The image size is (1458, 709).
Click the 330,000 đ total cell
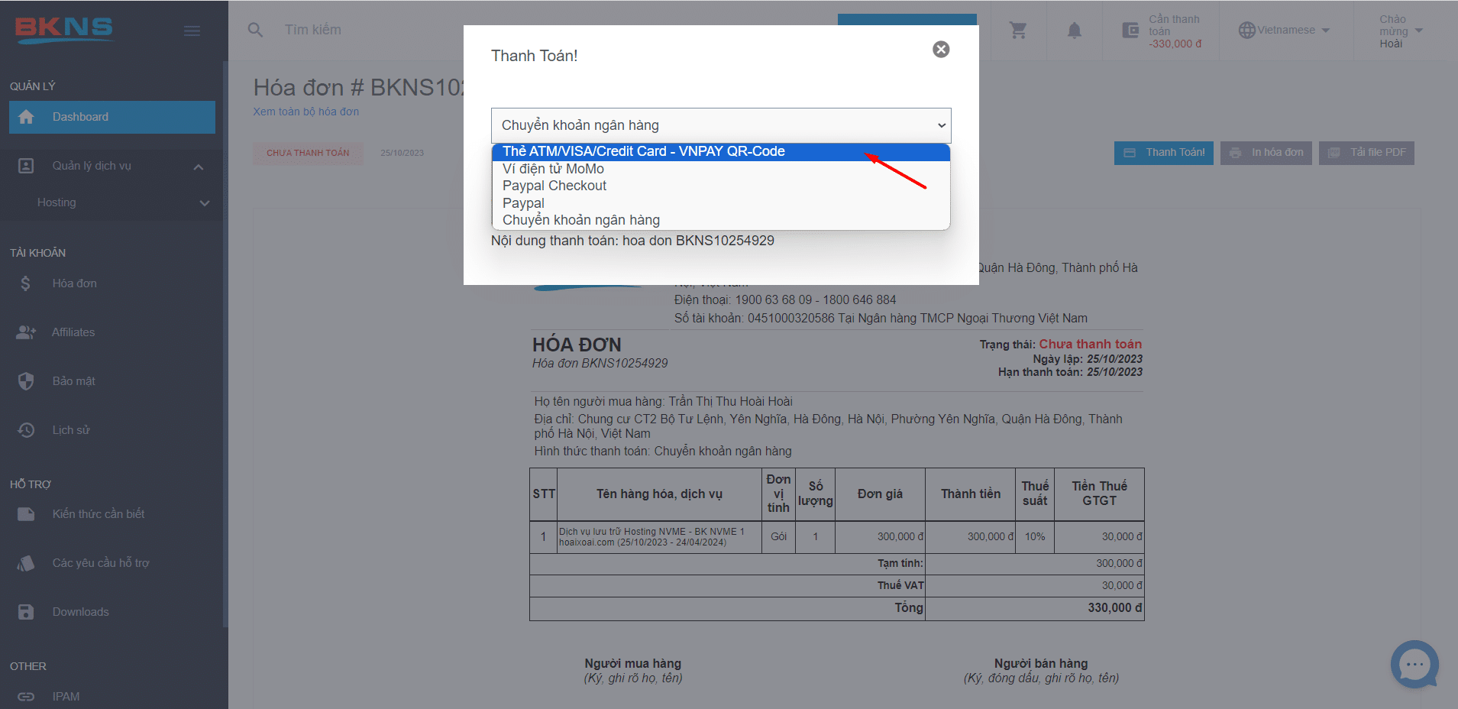coord(1034,608)
